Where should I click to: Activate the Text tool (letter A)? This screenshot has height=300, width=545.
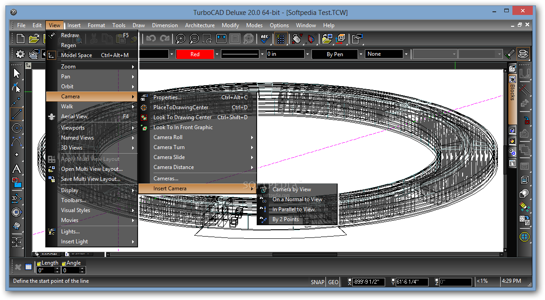[x=17, y=169]
